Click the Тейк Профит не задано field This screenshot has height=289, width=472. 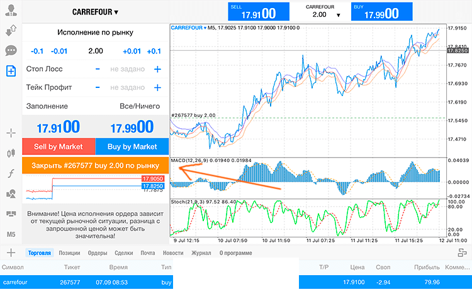pyautogui.click(x=127, y=87)
